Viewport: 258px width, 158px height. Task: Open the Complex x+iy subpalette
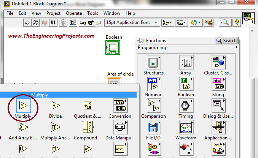tap(120, 149)
